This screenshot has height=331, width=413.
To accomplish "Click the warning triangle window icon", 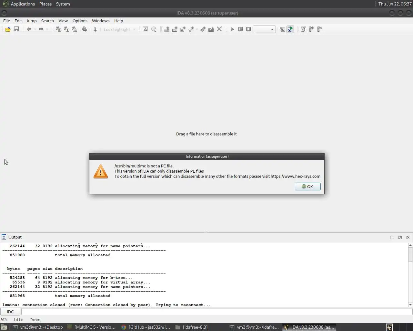I will click(x=146, y=29).
